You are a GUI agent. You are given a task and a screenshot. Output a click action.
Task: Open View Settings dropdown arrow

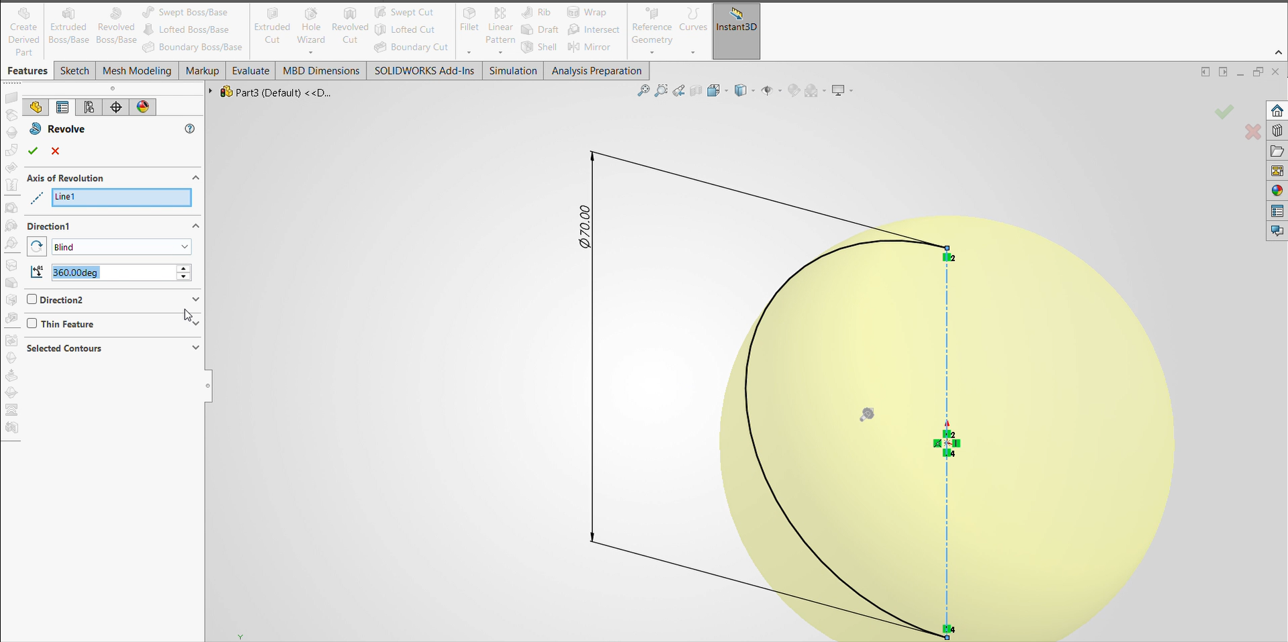(x=851, y=91)
